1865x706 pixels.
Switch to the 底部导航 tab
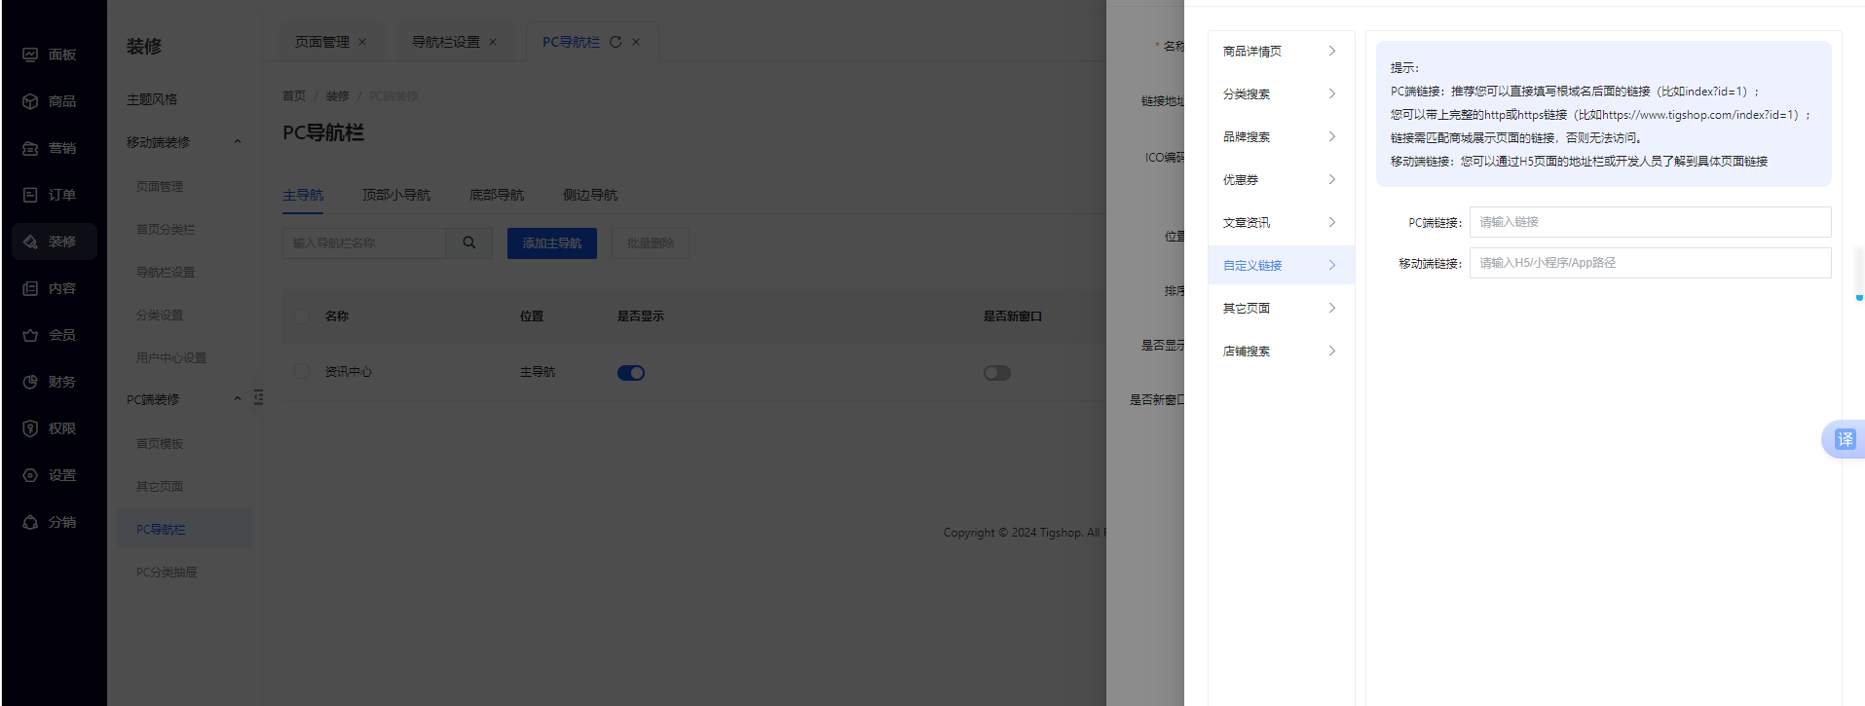coord(497,195)
